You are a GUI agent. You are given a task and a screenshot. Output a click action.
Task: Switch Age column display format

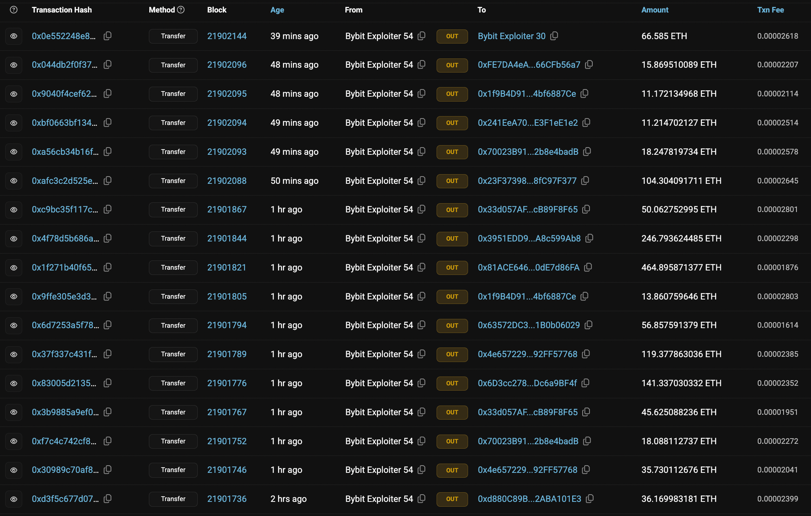[277, 10]
